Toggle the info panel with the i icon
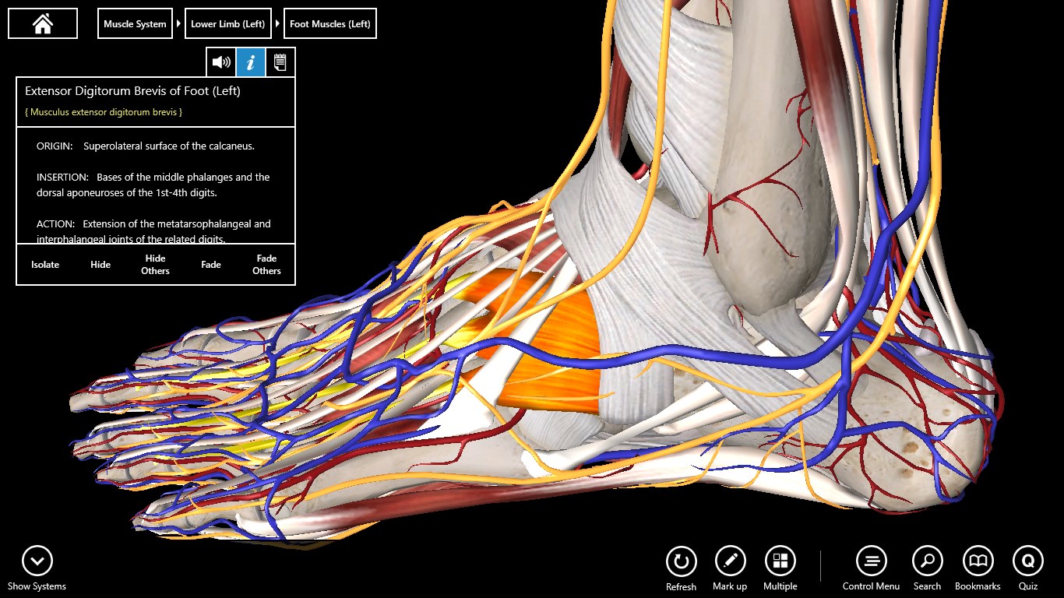The height and width of the screenshot is (598, 1064). pos(250,62)
